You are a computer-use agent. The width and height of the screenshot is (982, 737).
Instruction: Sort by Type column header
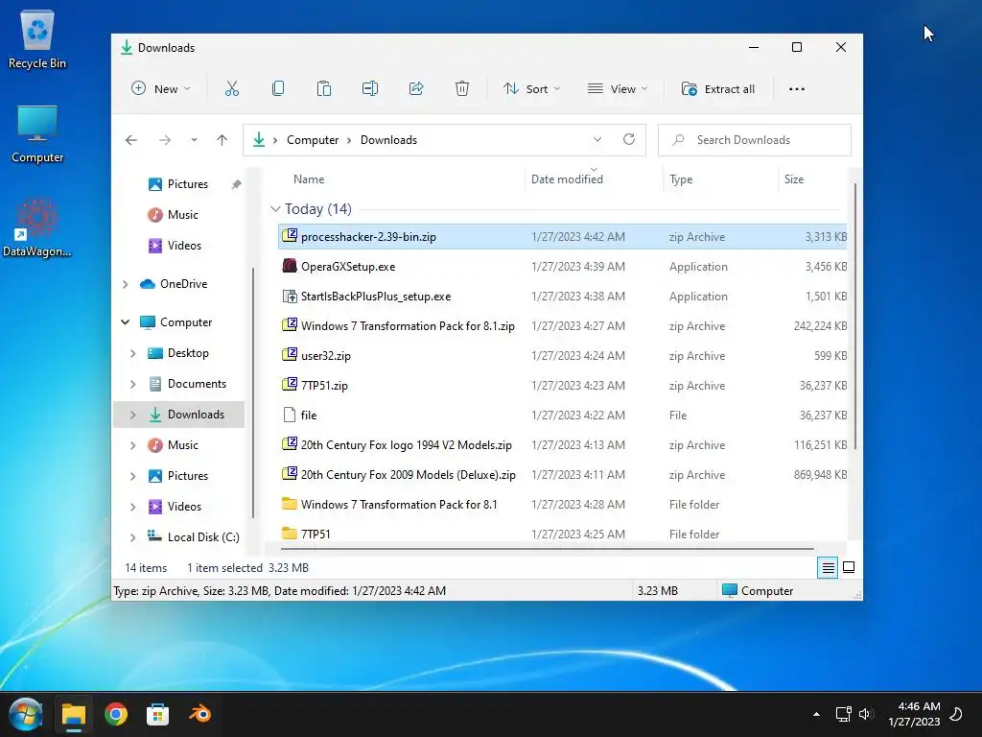(x=681, y=179)
